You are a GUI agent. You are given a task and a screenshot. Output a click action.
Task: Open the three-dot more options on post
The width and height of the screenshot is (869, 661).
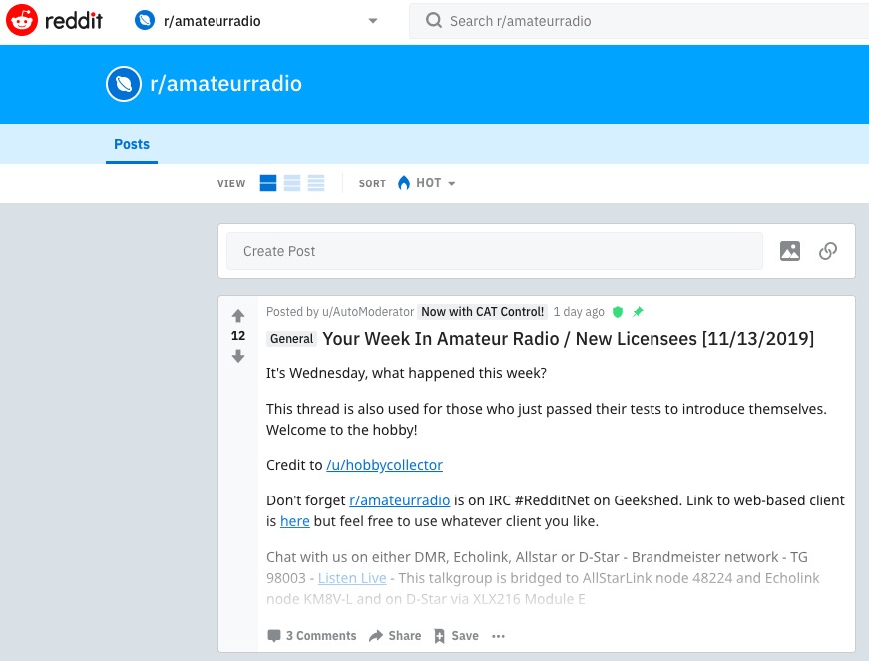click(499, 636)
